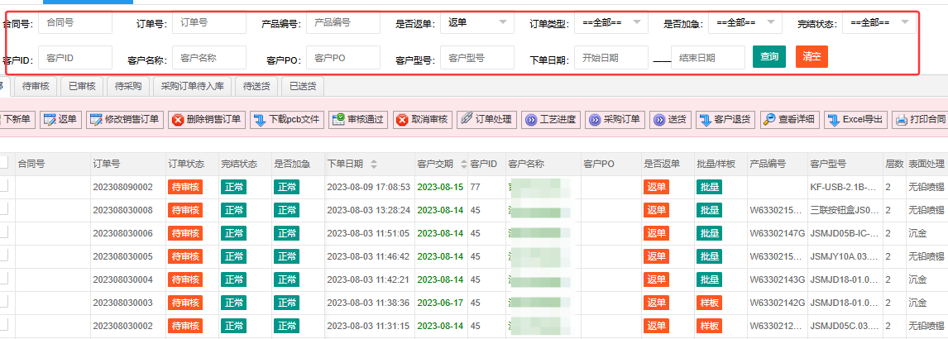Switch to the 已送货 tab
This screenshot has width=948, height=339.
click(x=302, y=87)
